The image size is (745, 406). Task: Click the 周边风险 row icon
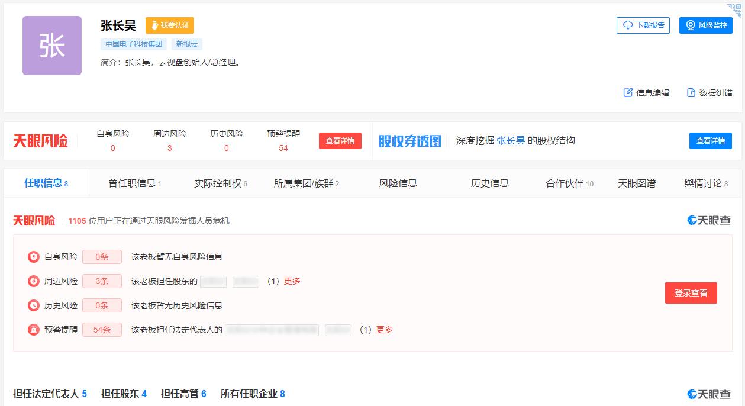[34, 281]
